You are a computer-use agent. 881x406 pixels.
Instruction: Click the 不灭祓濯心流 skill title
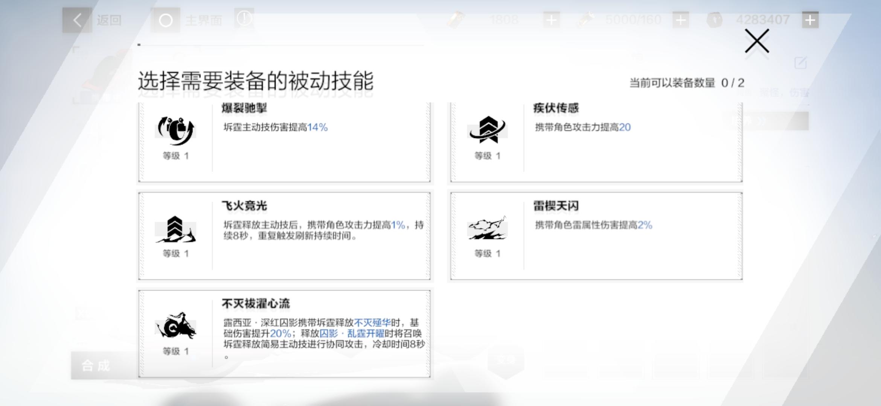click(x=256, y=304)
